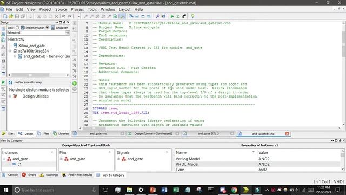Expand the Design Utilities node

click(10, 96)
